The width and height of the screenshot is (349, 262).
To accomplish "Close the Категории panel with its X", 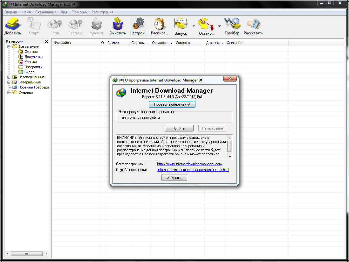I will pyautogui.click(x=46, y=41).
